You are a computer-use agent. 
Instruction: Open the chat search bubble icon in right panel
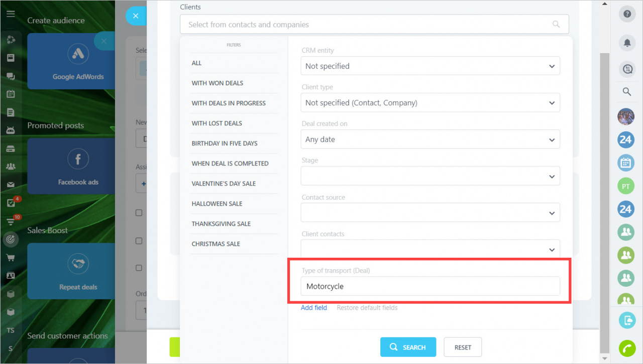627,70
